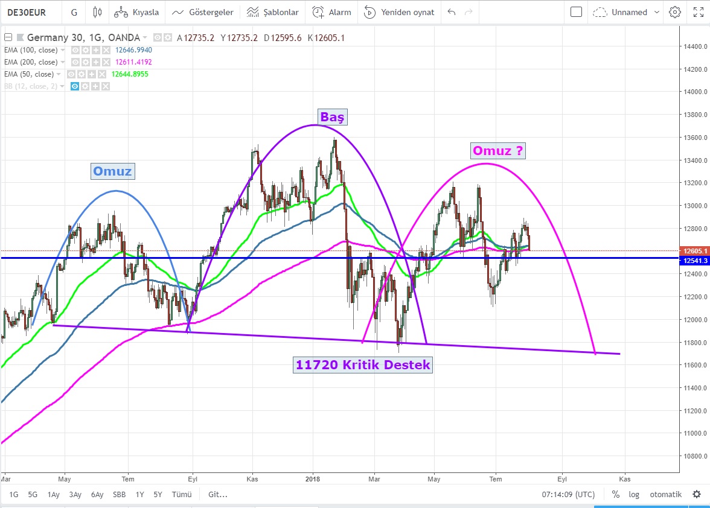Click the DE30EUR symbol search field

pos(27,12)
